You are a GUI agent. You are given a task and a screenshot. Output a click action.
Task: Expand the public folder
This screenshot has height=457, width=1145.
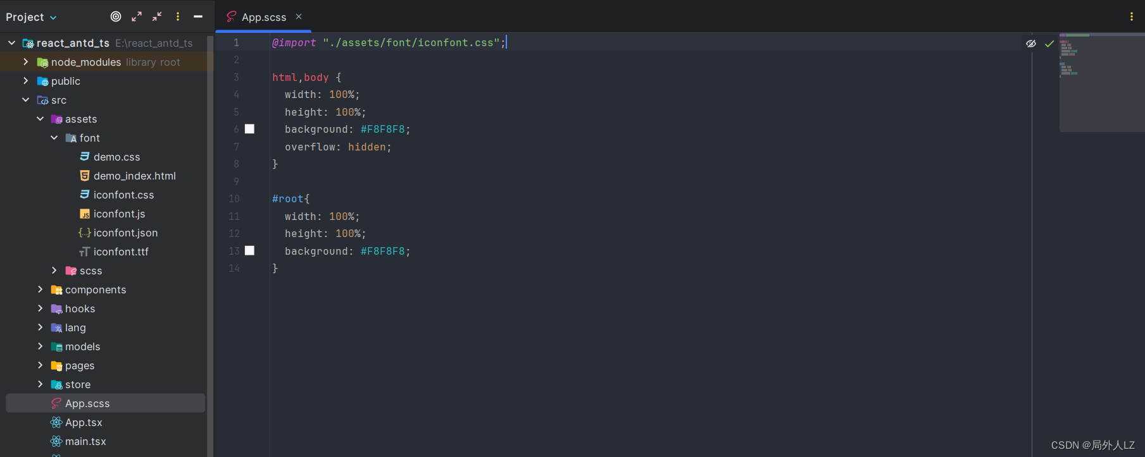coord(26,81)
